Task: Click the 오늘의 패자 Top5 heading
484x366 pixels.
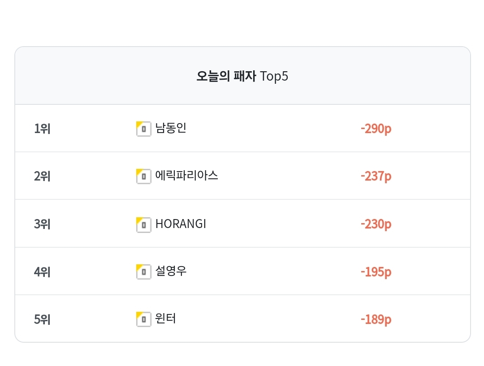Action: 242,76
